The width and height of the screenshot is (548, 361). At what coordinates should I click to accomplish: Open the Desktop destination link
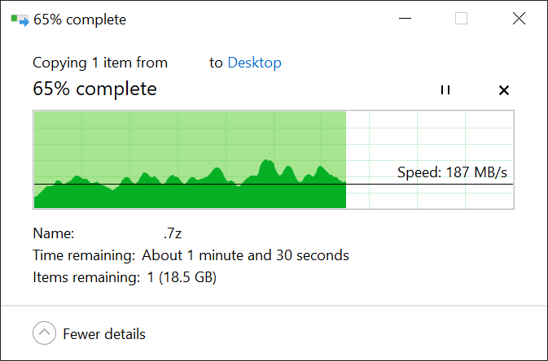pos(254,63)
